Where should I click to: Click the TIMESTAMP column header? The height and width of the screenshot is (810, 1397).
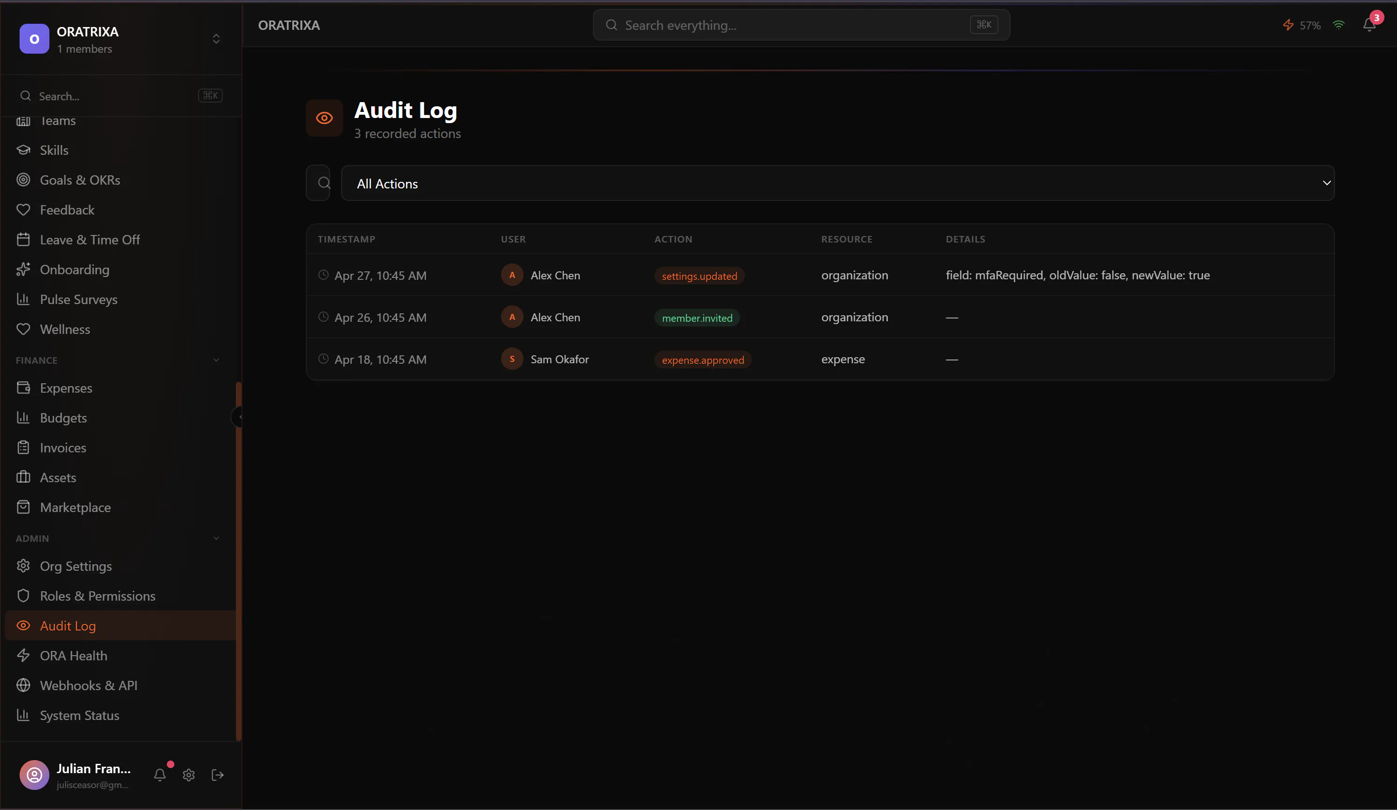tap(346, 240)
